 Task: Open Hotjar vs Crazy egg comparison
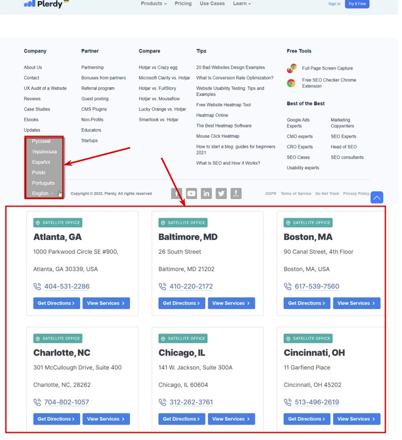pos(158,68)
